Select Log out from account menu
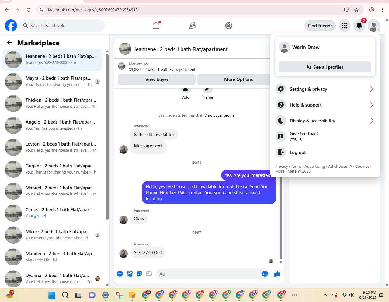This screenshot has width=389, height=302. (x=325, y=152)
